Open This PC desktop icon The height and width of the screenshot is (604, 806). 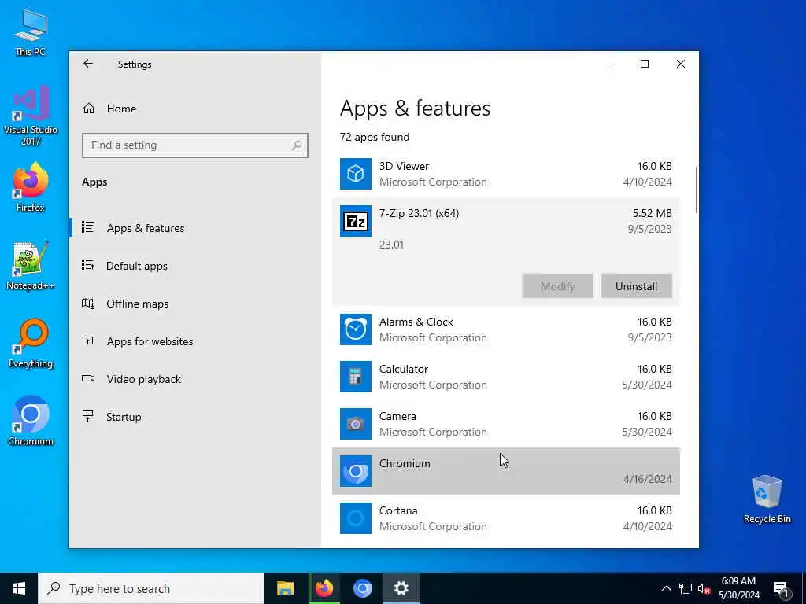[31, 31]
